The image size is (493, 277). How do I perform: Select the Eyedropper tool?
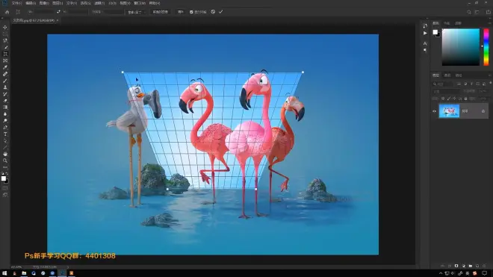point(5,67)
